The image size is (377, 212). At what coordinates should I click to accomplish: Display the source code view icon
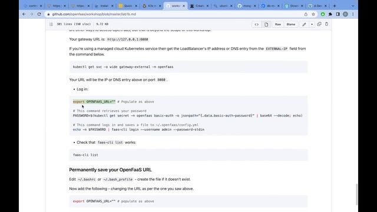[257, 24]
